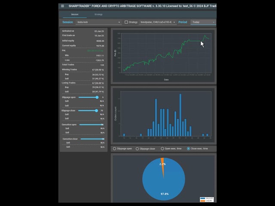Click the green PnL line chart peak

tap(205, 36)
